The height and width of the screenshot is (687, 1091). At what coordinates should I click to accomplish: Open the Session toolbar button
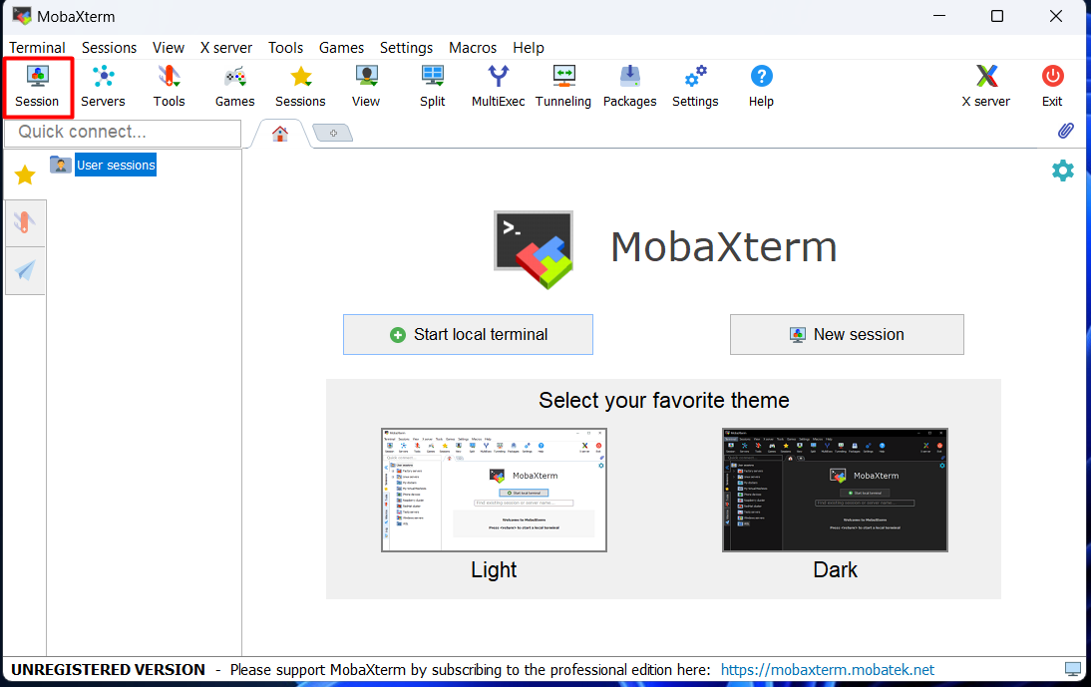point(37,87)
